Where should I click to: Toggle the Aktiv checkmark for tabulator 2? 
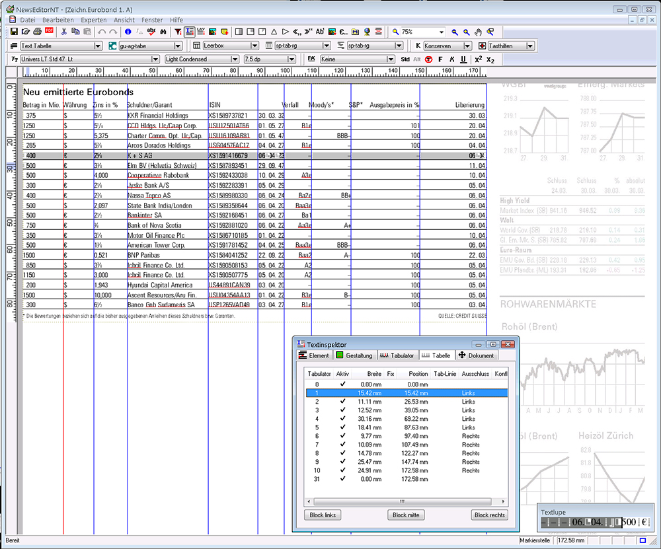click(342, 402)
